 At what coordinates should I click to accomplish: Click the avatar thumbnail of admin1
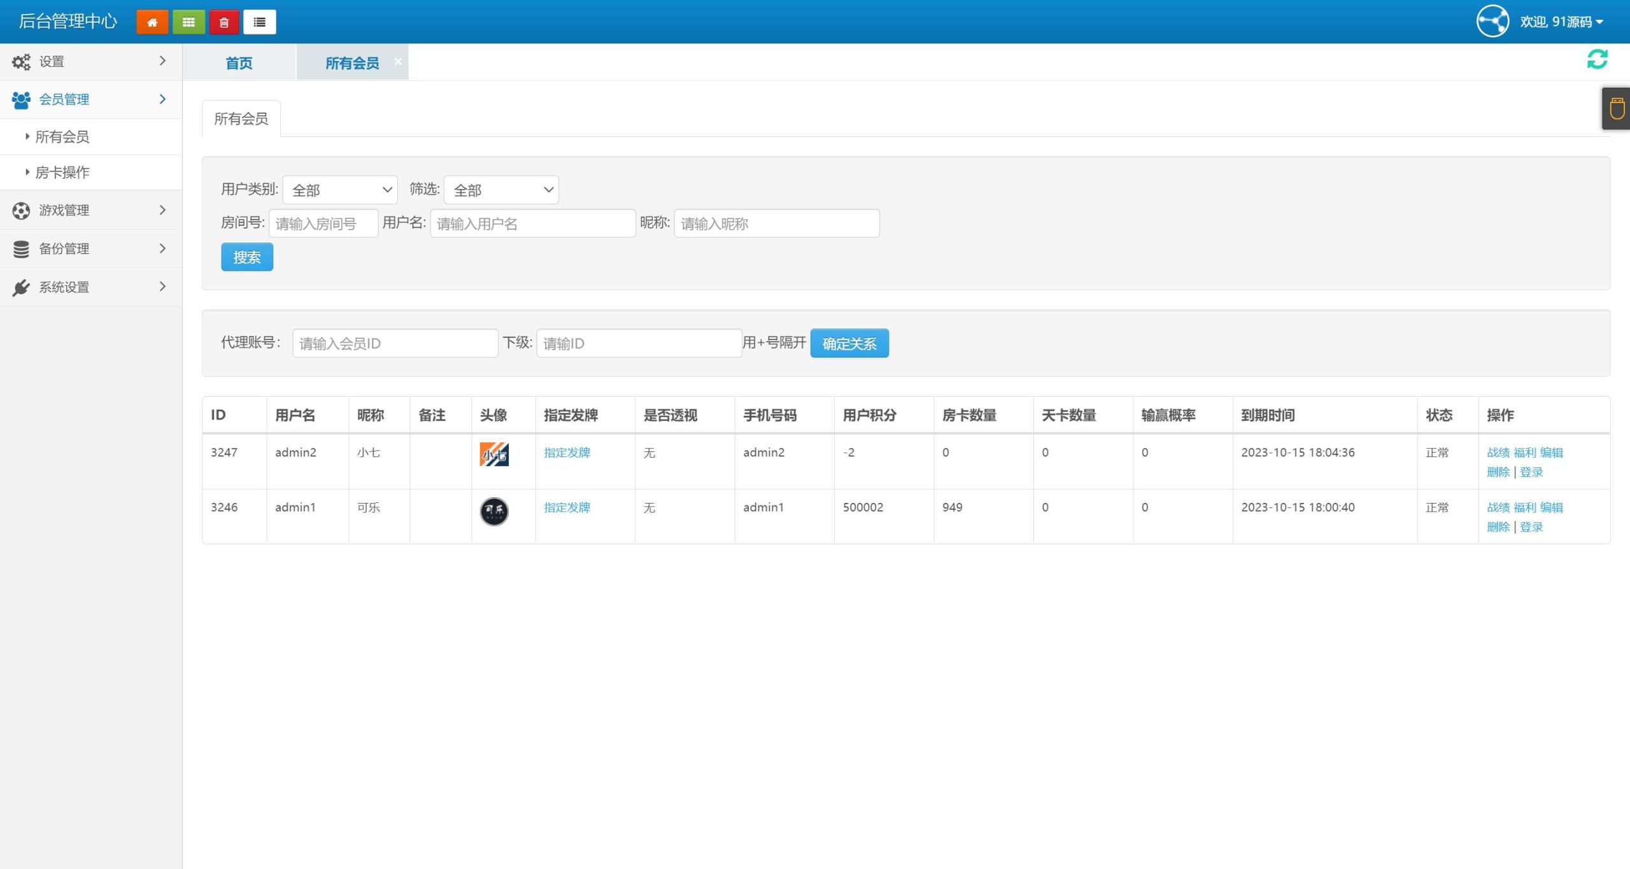pos(494,511)
